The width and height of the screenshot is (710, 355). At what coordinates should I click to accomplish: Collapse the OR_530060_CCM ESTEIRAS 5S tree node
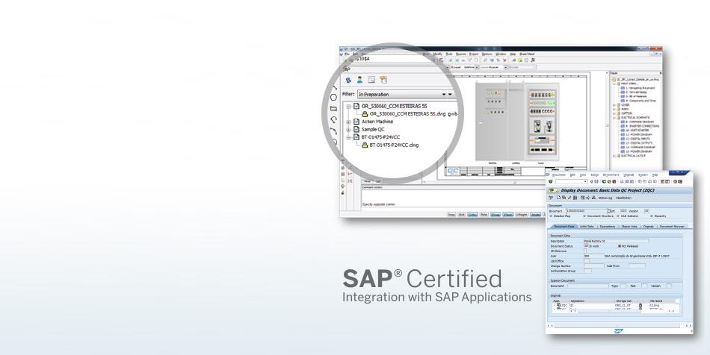(x=349, y=106)
